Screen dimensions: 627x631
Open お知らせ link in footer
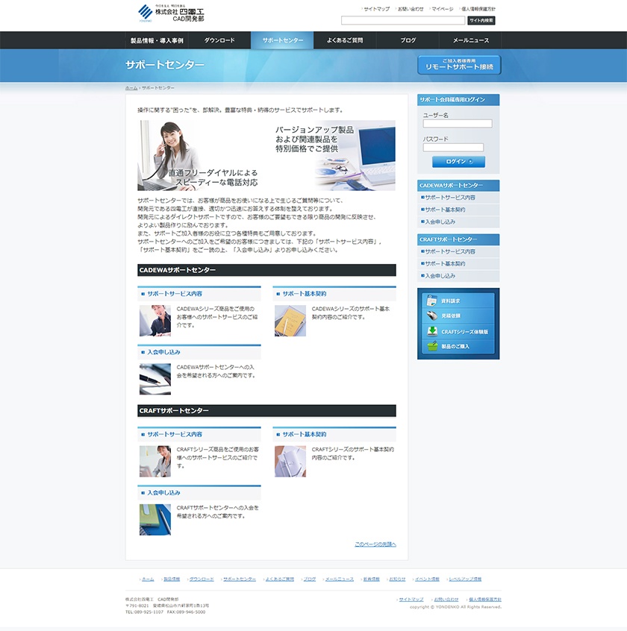(397, 579)
